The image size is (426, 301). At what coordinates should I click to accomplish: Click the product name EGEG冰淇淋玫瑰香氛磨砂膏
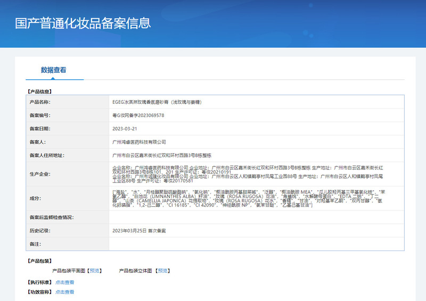pos(157,102)
